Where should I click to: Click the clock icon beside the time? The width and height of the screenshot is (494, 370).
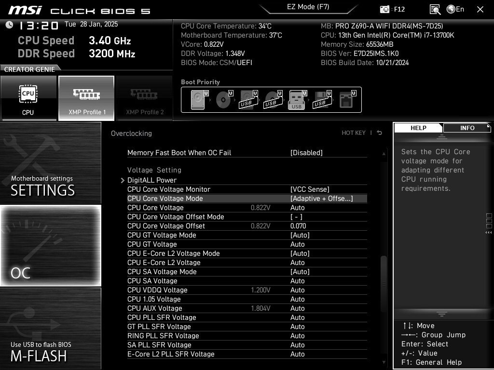coord(10,25)
